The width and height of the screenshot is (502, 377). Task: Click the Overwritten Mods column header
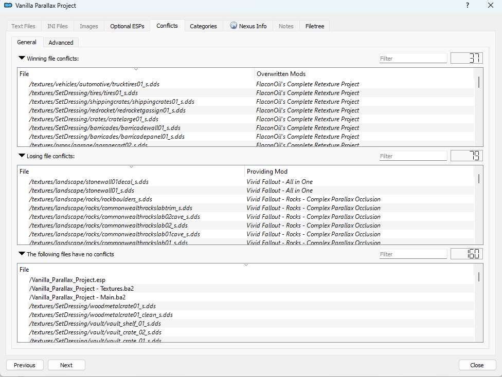[x=364, y=74]
